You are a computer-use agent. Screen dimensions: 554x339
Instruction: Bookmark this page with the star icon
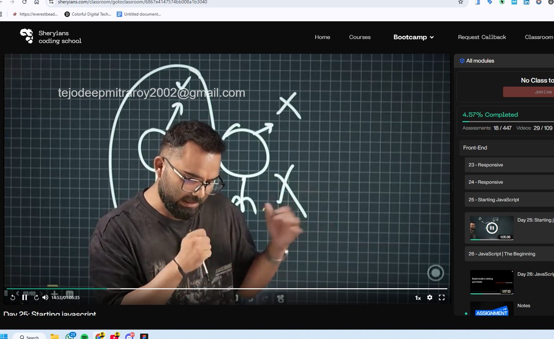460,2
